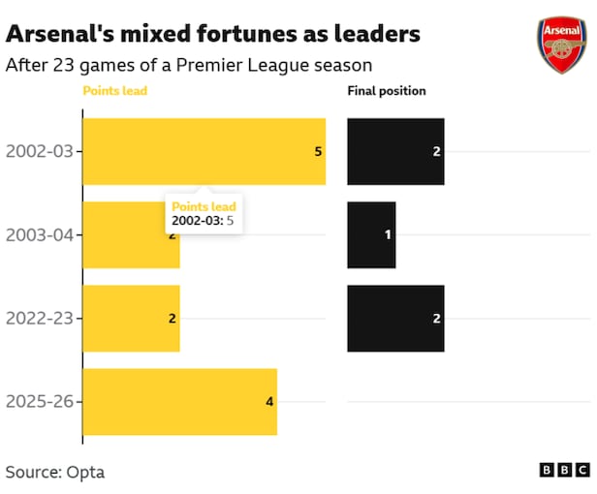This screenshot has height=494, width=597.
Task: Click the 2022-23 final position bar
Action: click(x=395, y=319)
